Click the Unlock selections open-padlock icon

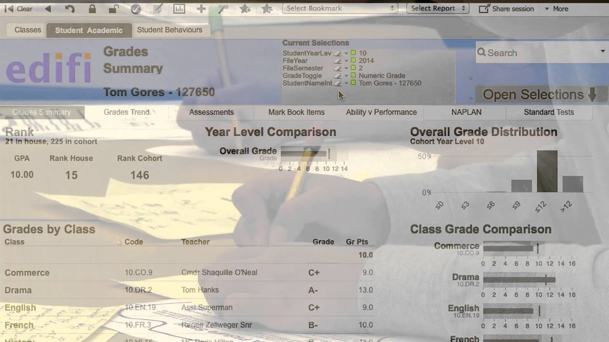click(114, 9)
